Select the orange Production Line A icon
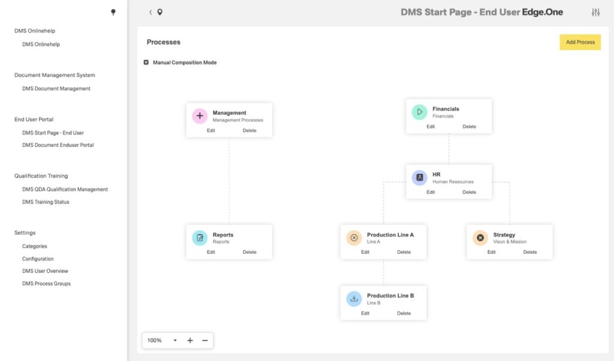Screen dimensions: 614x361 pyautogui.click(x=353, y=237)
